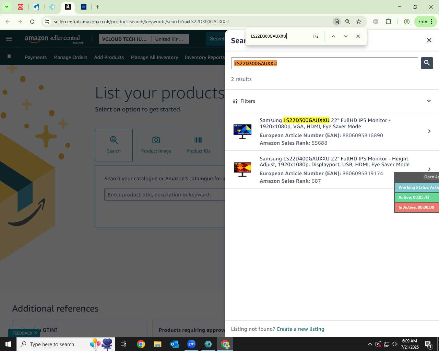Switch to the second blue browser tab
Image resolution: width=439 pixels, height=351 pixels.
coord(36,7)
